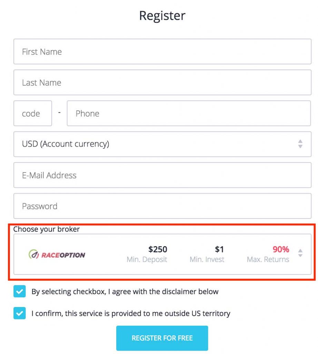Click into the Phone number field
318x354 pixels.
189,113
